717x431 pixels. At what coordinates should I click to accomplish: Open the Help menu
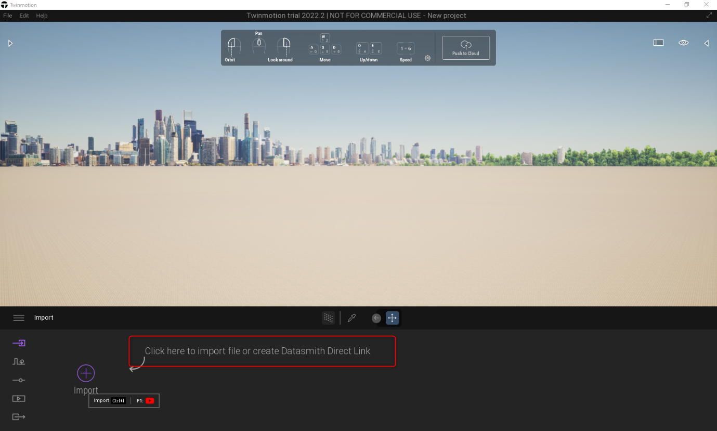point(42,16)
